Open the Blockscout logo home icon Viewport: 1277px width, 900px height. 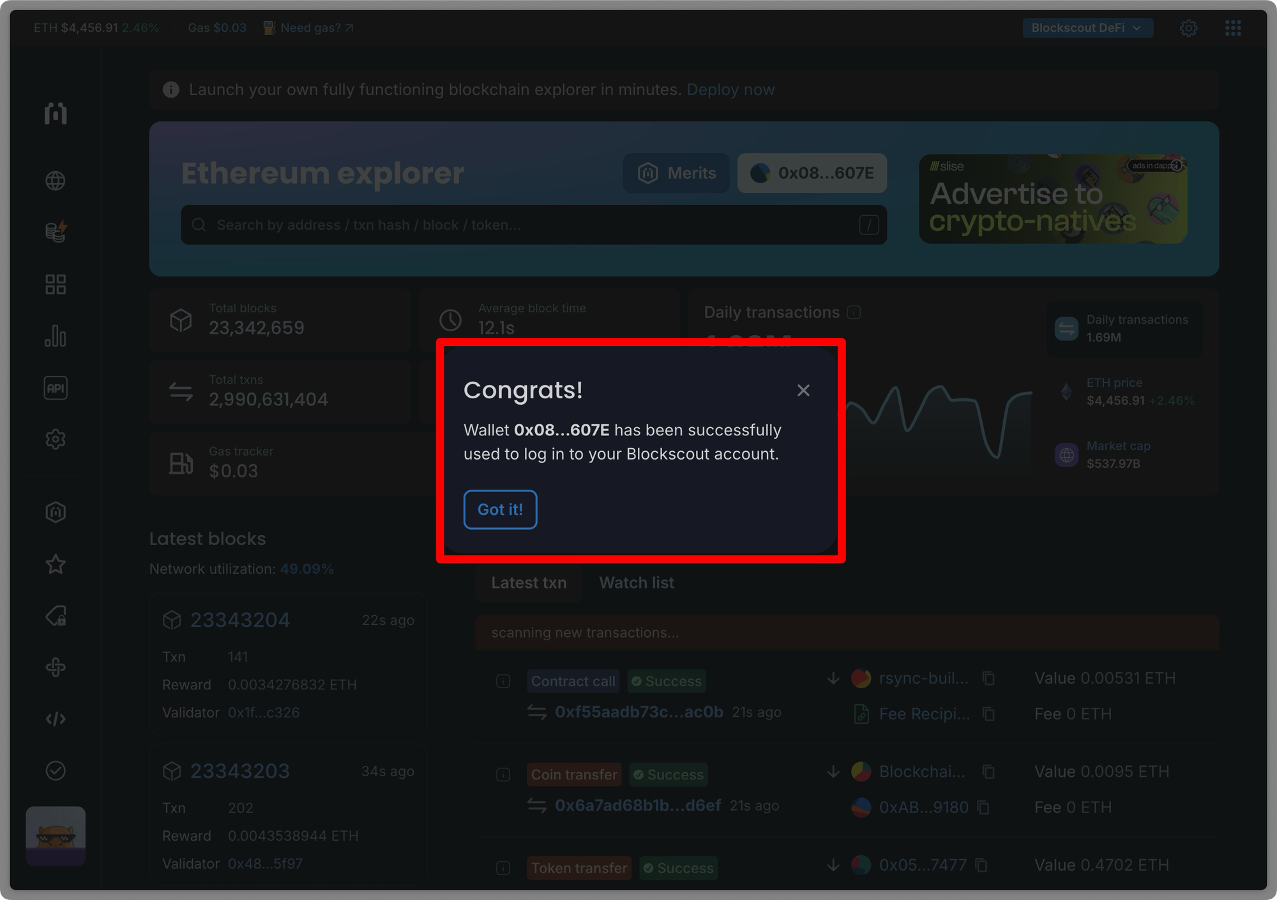56,113
